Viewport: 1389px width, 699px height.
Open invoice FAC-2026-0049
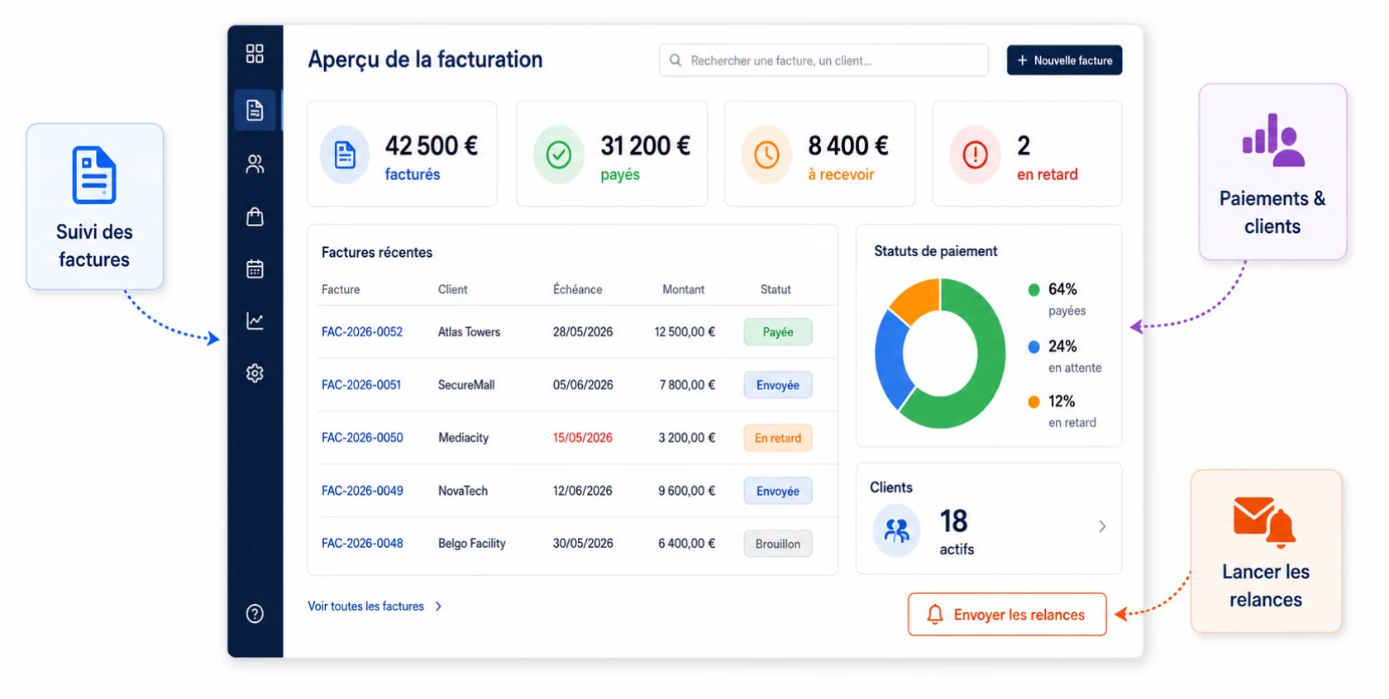(x=362, y=491)
